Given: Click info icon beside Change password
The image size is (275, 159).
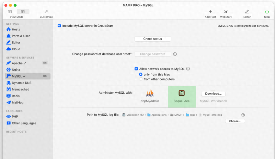Looking at the screenshot, I should click(x=175, y=54).
